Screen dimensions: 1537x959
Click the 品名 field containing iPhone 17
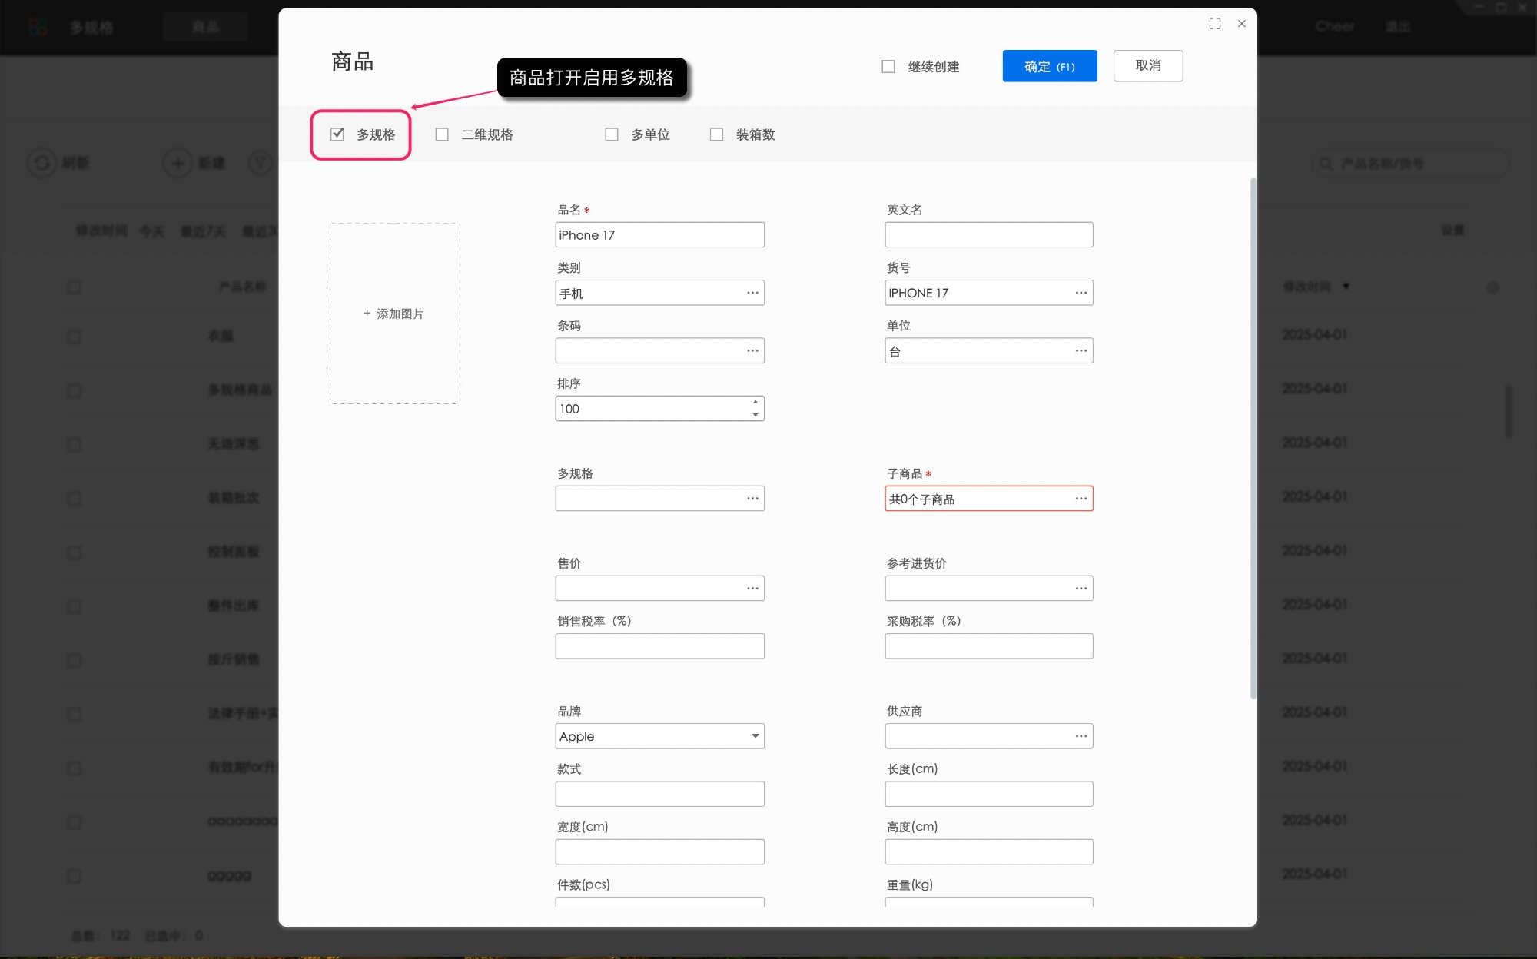point(659,234)
